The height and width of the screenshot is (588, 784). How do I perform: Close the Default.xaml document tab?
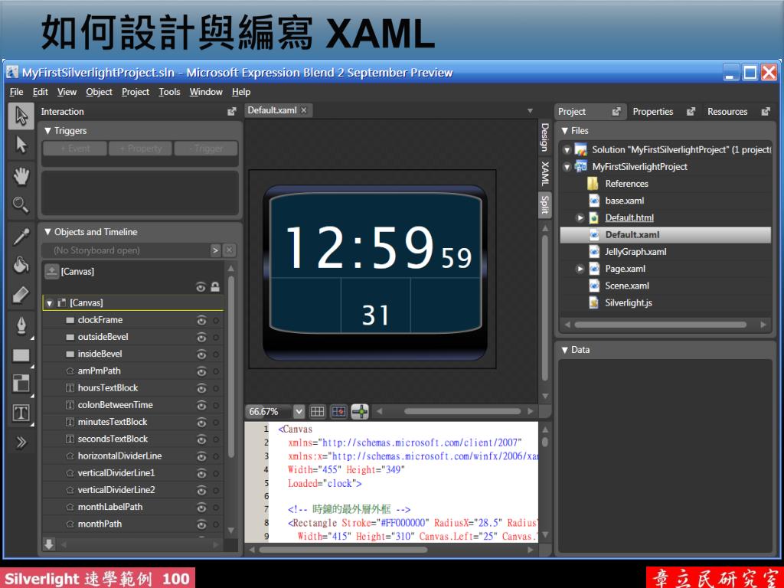coord(303,110)
